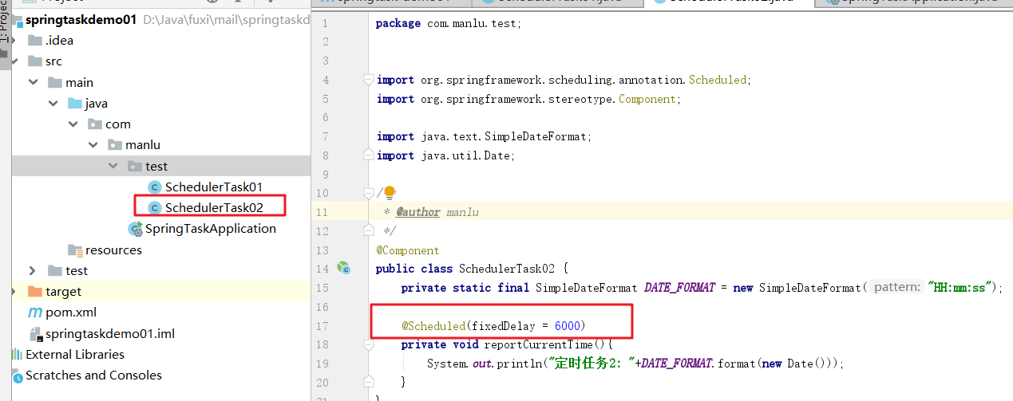This screenshot has width=1013, height=401.
Task: Click the lightbulb intention icon at line 10
Action: (x=390, y=193)
